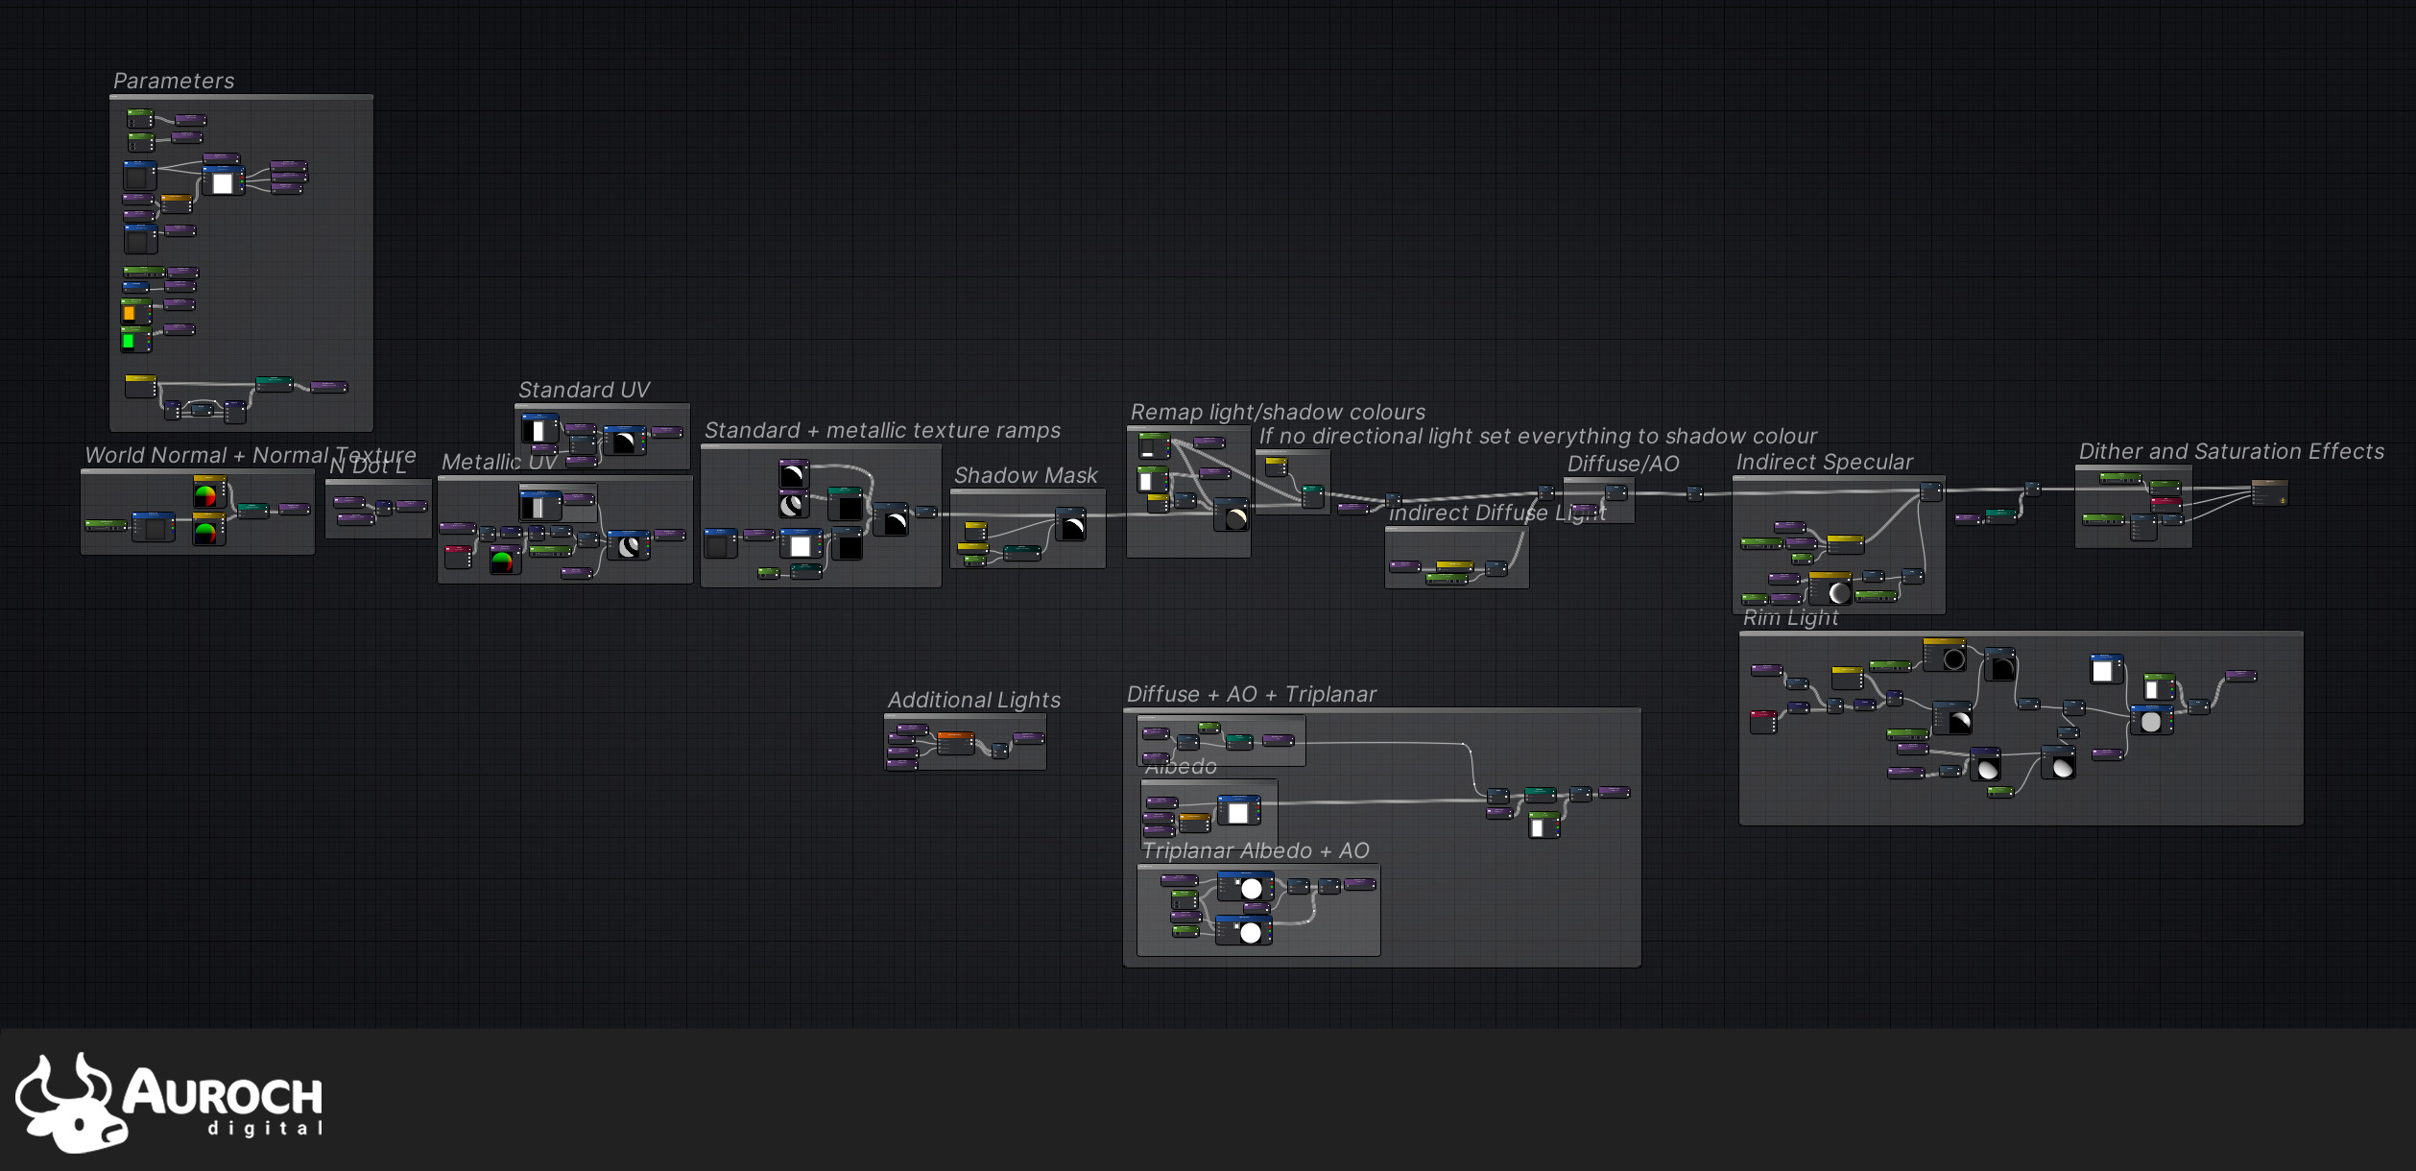Select the Standard UV group title
This screenshot has height=1171, width=2416.
(584, 390)
